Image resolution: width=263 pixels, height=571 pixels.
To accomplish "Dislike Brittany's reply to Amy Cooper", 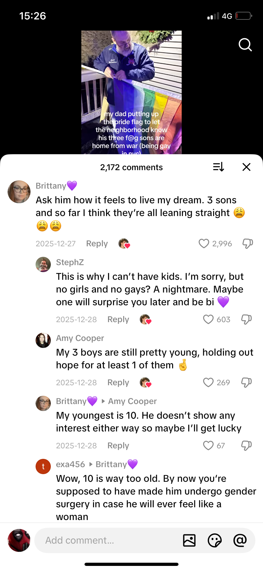I will 246,446.
